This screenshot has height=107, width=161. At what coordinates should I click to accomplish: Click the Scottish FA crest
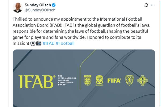click(x=129, y=80)
